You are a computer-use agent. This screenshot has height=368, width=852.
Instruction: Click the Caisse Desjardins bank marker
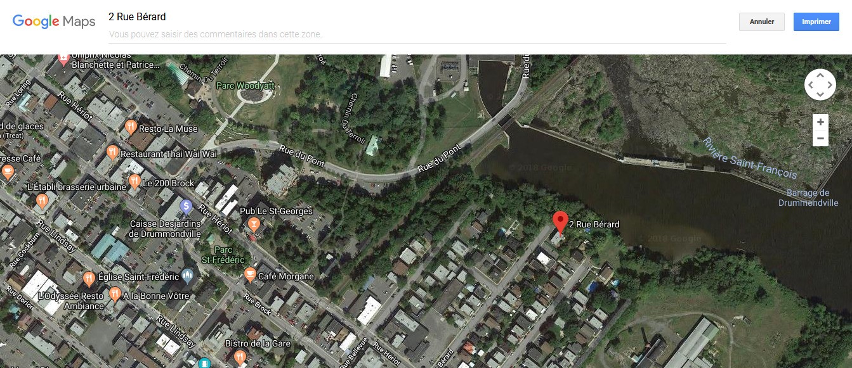[186, 206]
